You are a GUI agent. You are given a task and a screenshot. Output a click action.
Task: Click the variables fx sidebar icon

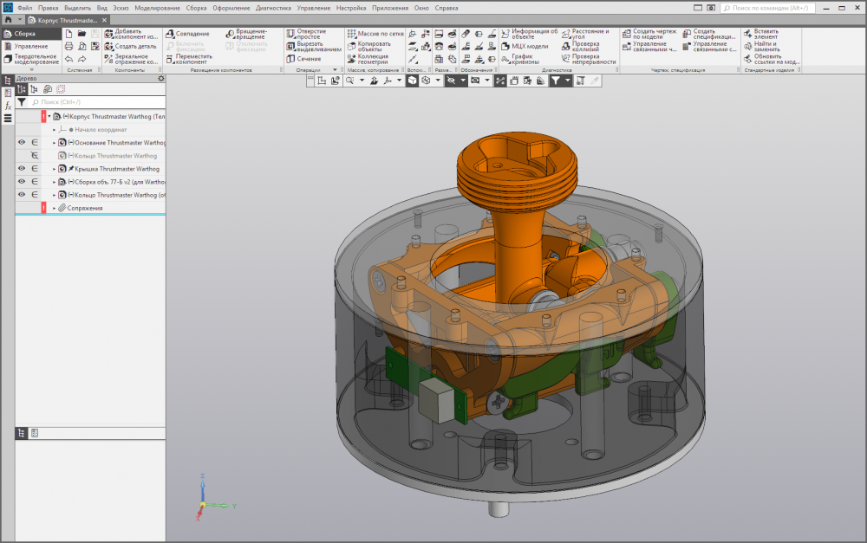(8, 105)
